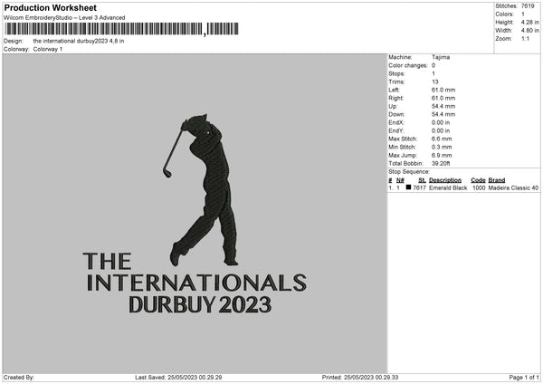Click the 'Production Worksheet' title
Screen dimensions: 543x384
point(51,7)
